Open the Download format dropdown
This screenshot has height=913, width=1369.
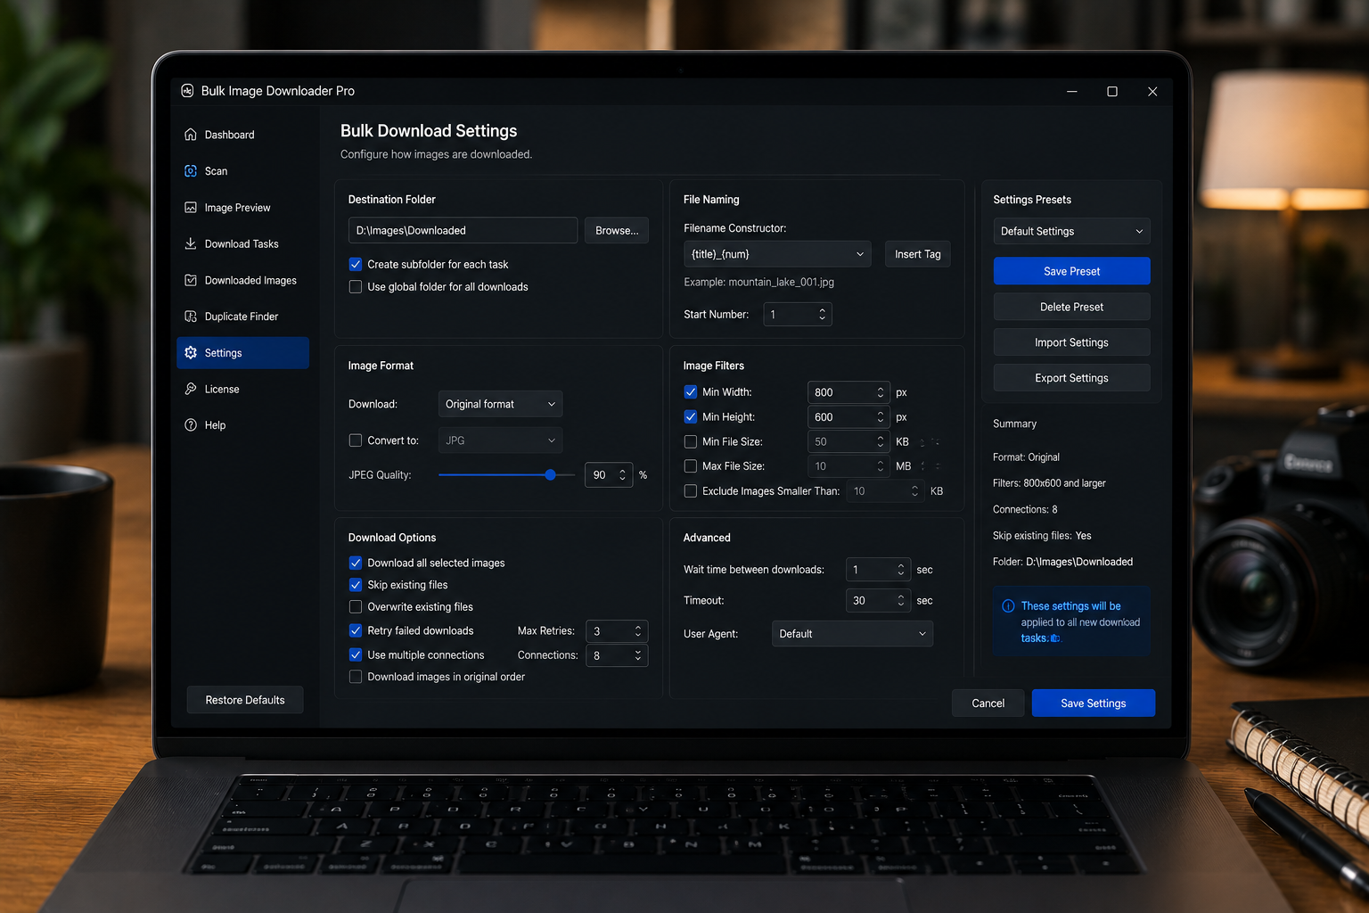(500, 404)
